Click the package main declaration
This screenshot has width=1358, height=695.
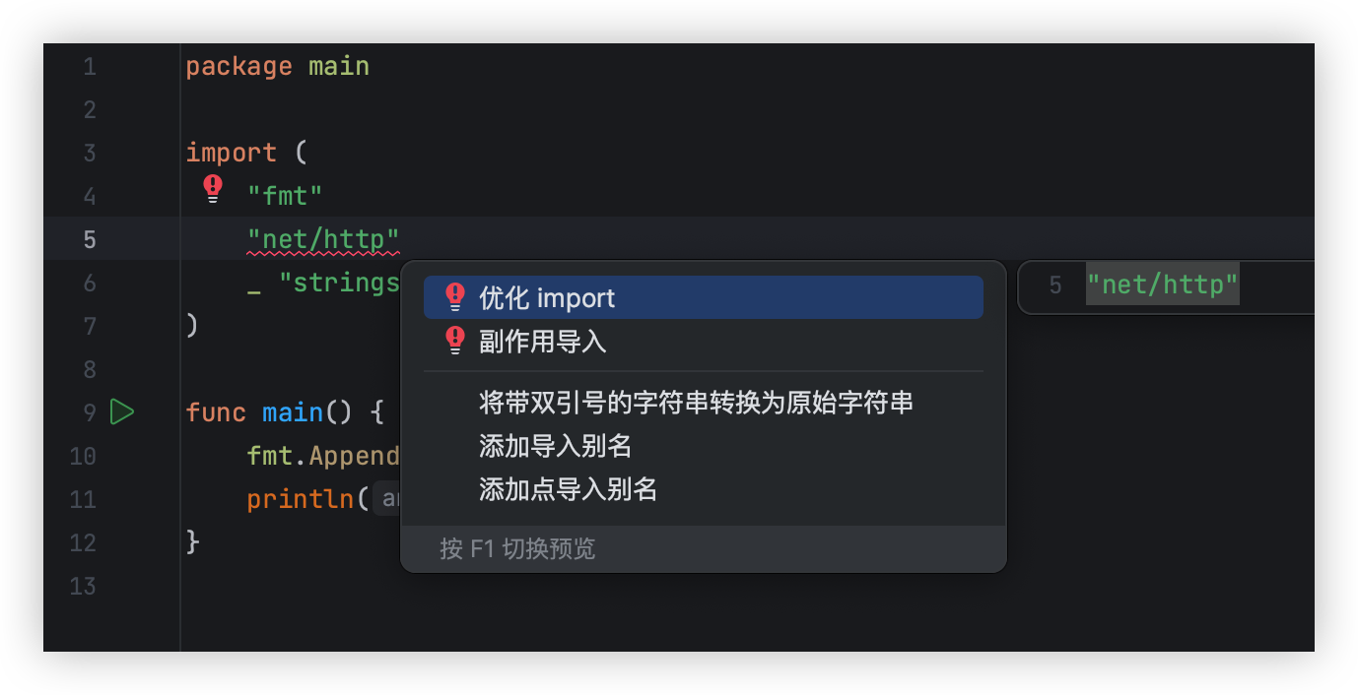pos(277,66)
